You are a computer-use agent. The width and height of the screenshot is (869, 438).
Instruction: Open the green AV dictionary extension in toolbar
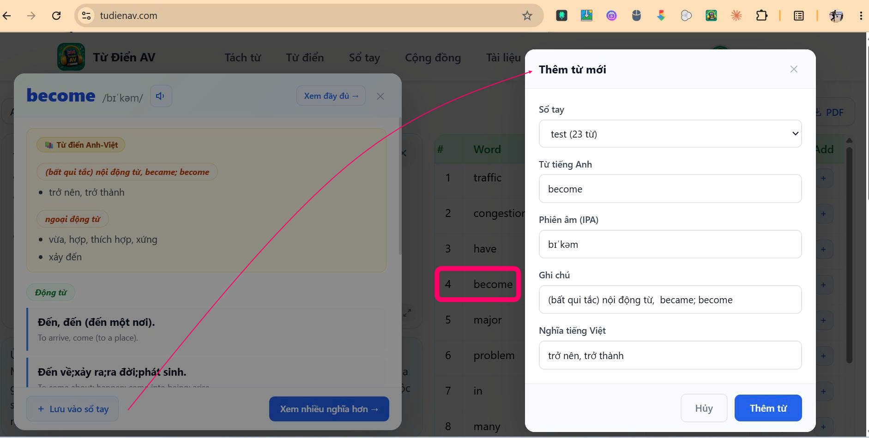tap(711, 16)
